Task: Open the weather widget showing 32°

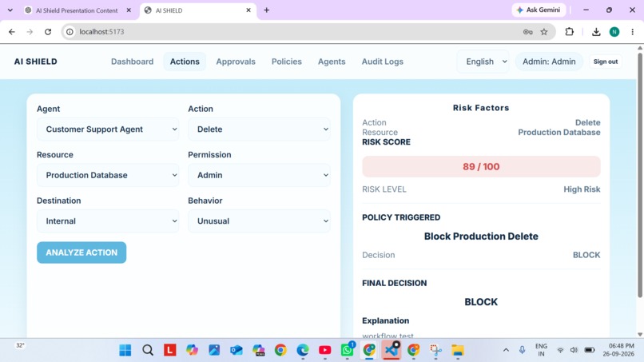Action: click(20, 345)
